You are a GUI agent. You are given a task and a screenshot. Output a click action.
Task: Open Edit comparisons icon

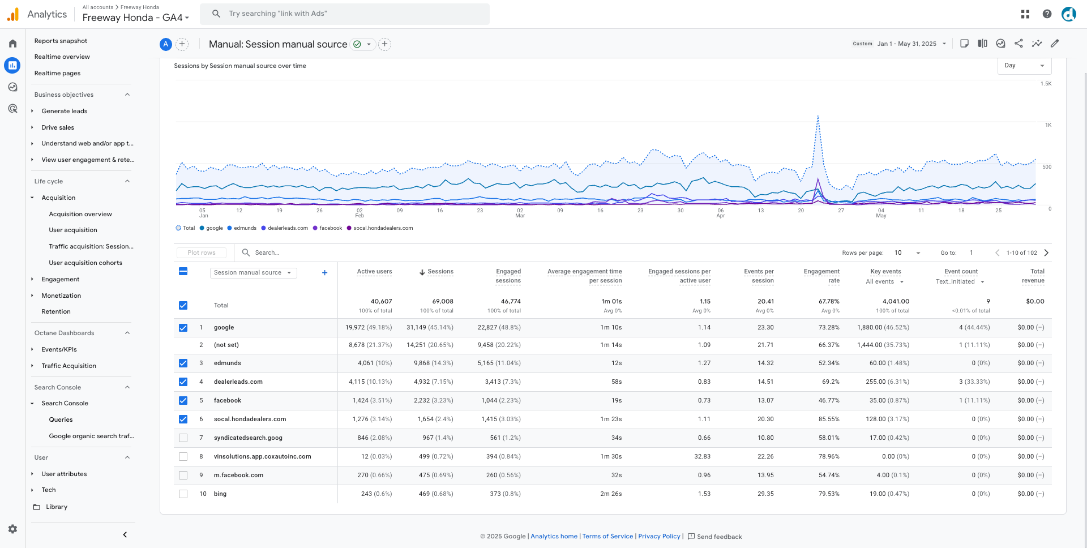coord(982,44)
